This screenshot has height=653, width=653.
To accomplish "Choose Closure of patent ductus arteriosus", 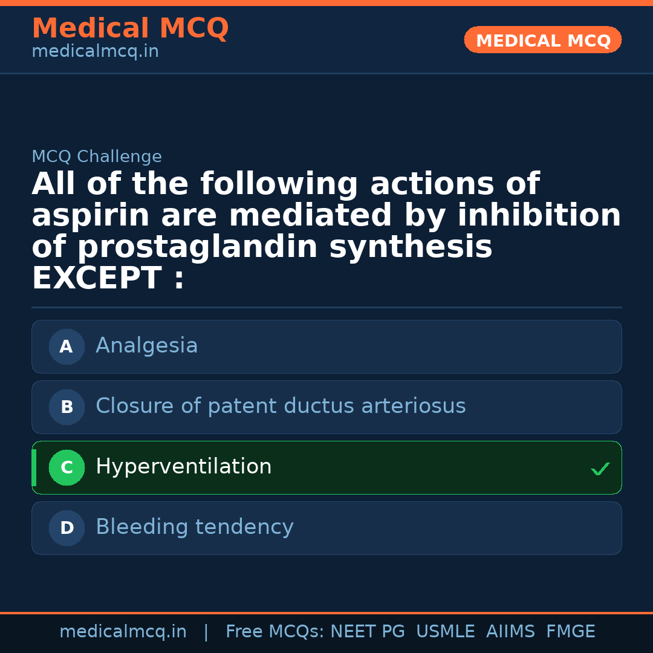I will (x=281, y=406).
